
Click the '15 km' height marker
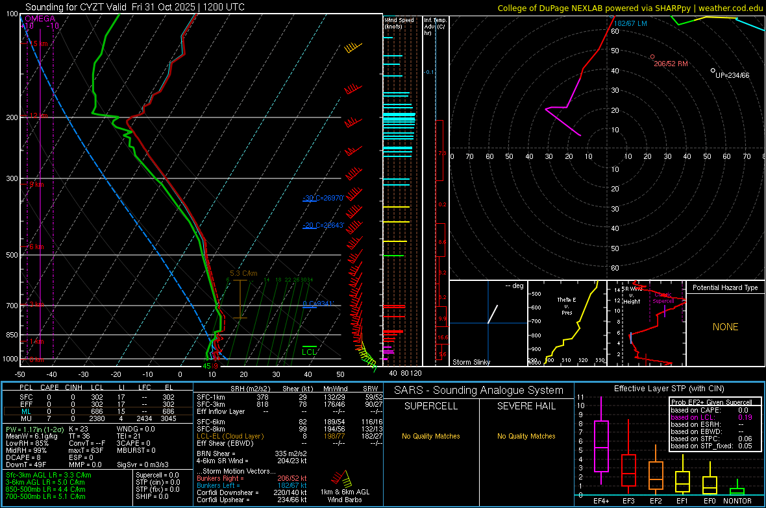38,43
